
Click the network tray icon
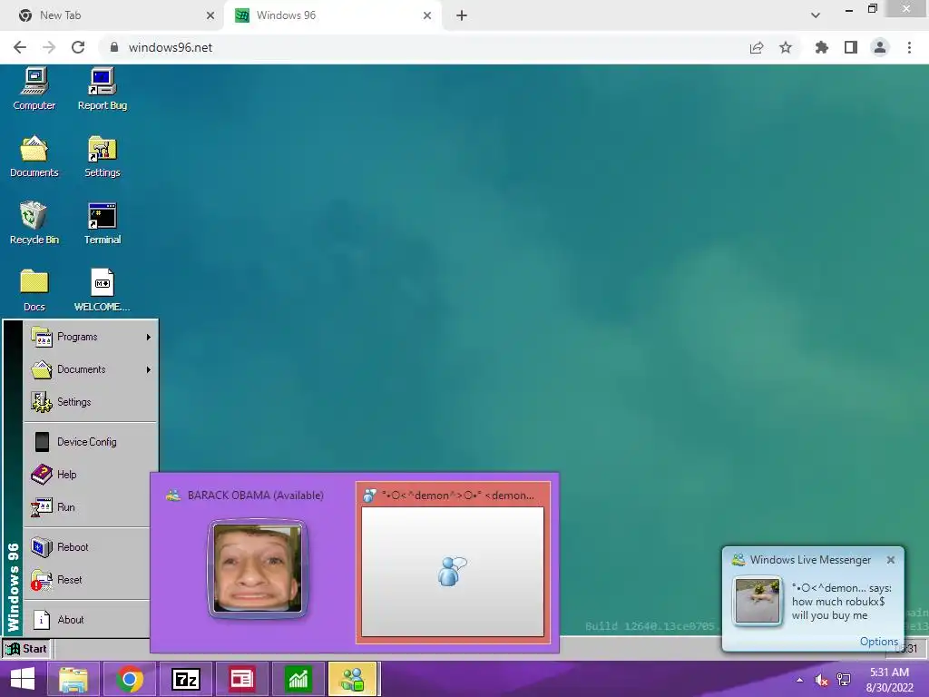tap(844, 680)
